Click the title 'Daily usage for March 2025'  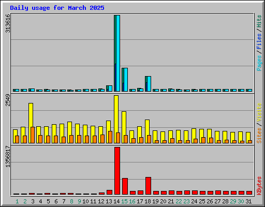click(57, 8)
